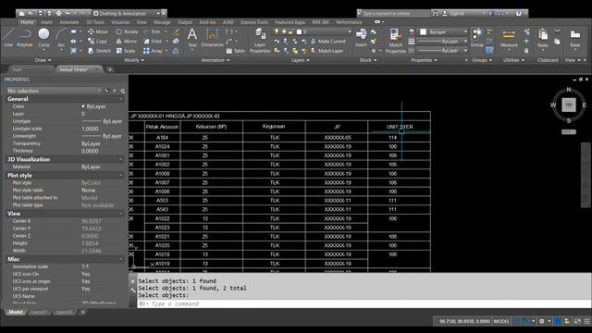Click the Undo arrow in quick access toolbar
The height and width of the screenshot is (333, 592).
68,13
